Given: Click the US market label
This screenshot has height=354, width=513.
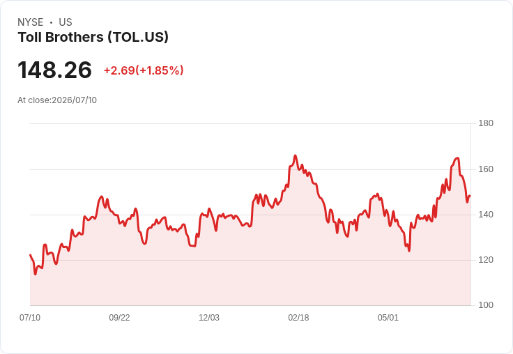Looking at the screenshot, I should coord(66,22).
